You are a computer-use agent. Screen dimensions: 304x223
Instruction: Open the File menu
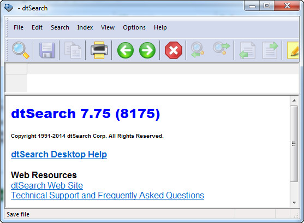19,27
